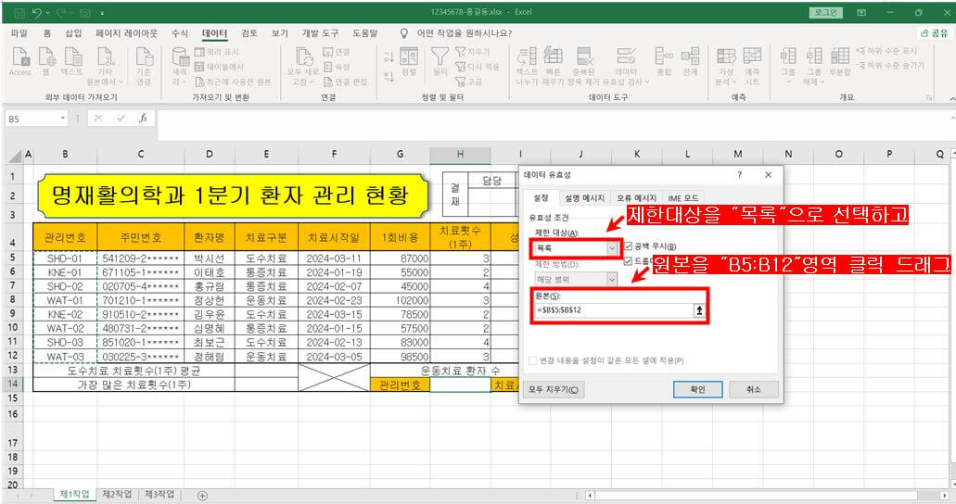Select cell containing 2024-03-05
The image size is (956, 504).
tap(334, 357)
